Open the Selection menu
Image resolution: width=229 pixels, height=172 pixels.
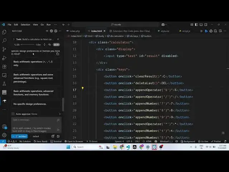[x=25, y=25]
